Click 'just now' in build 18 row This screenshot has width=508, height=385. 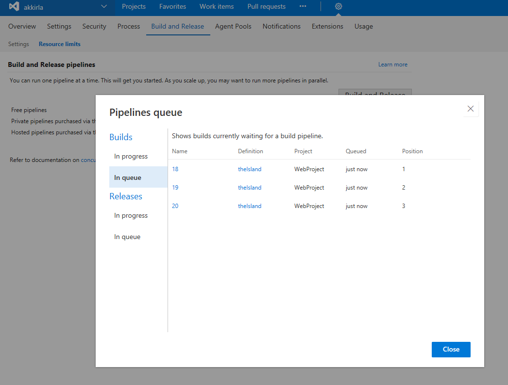(x=356, y=169)
